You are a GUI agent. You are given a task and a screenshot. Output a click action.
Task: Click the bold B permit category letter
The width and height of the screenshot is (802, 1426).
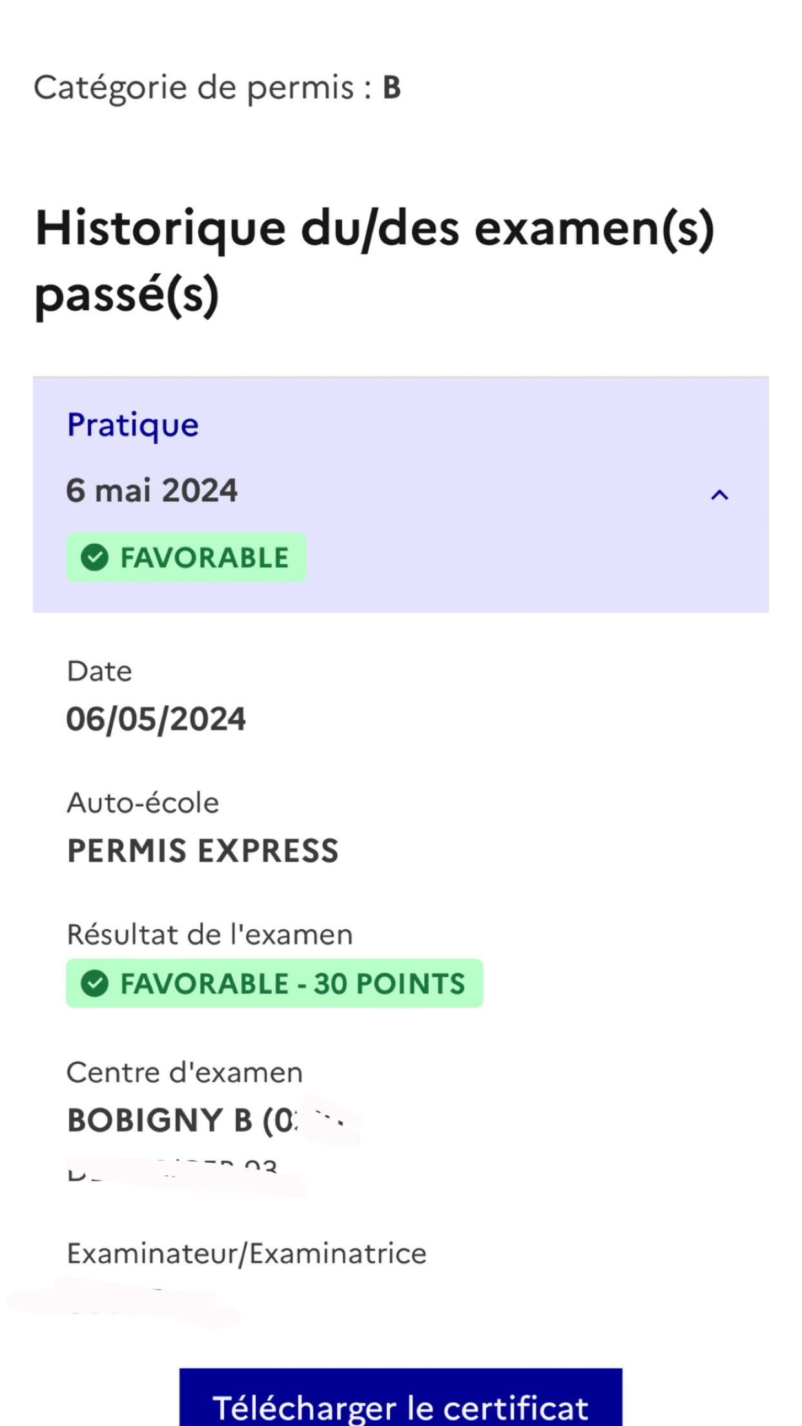(392, 88)
